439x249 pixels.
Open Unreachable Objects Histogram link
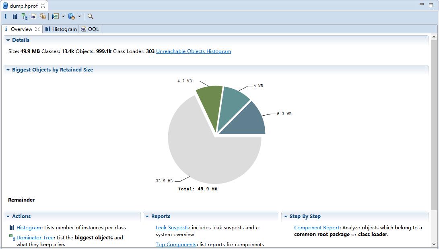point(194,51)
